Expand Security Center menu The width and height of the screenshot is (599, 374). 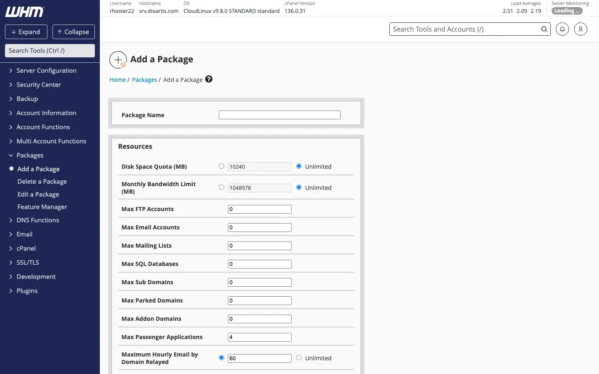[38, 85]
